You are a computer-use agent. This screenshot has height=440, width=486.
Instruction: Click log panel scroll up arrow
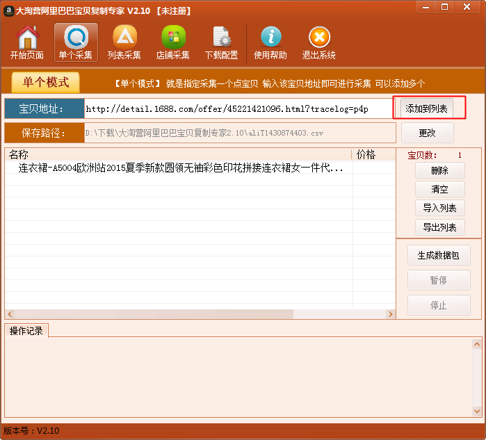pos(477,344)
